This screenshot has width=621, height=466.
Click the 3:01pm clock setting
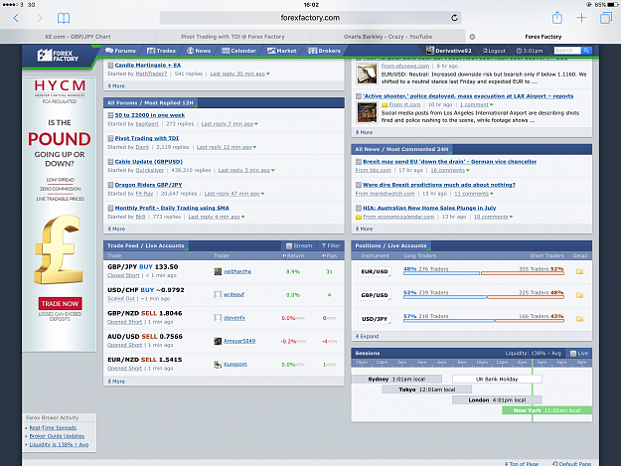point(530,51)
